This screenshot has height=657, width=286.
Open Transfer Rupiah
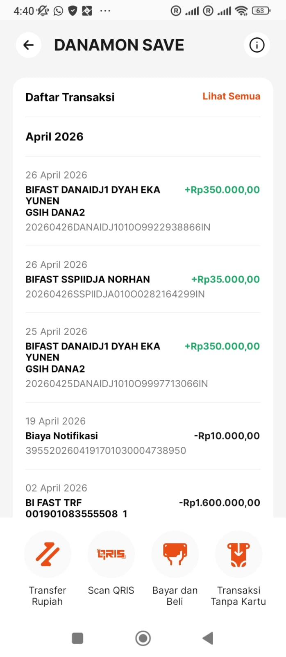48,569
